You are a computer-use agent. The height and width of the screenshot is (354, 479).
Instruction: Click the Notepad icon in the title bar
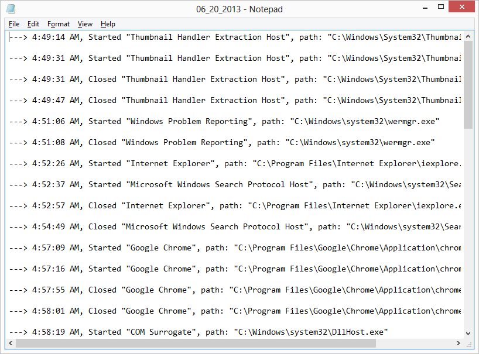(11, 9)
